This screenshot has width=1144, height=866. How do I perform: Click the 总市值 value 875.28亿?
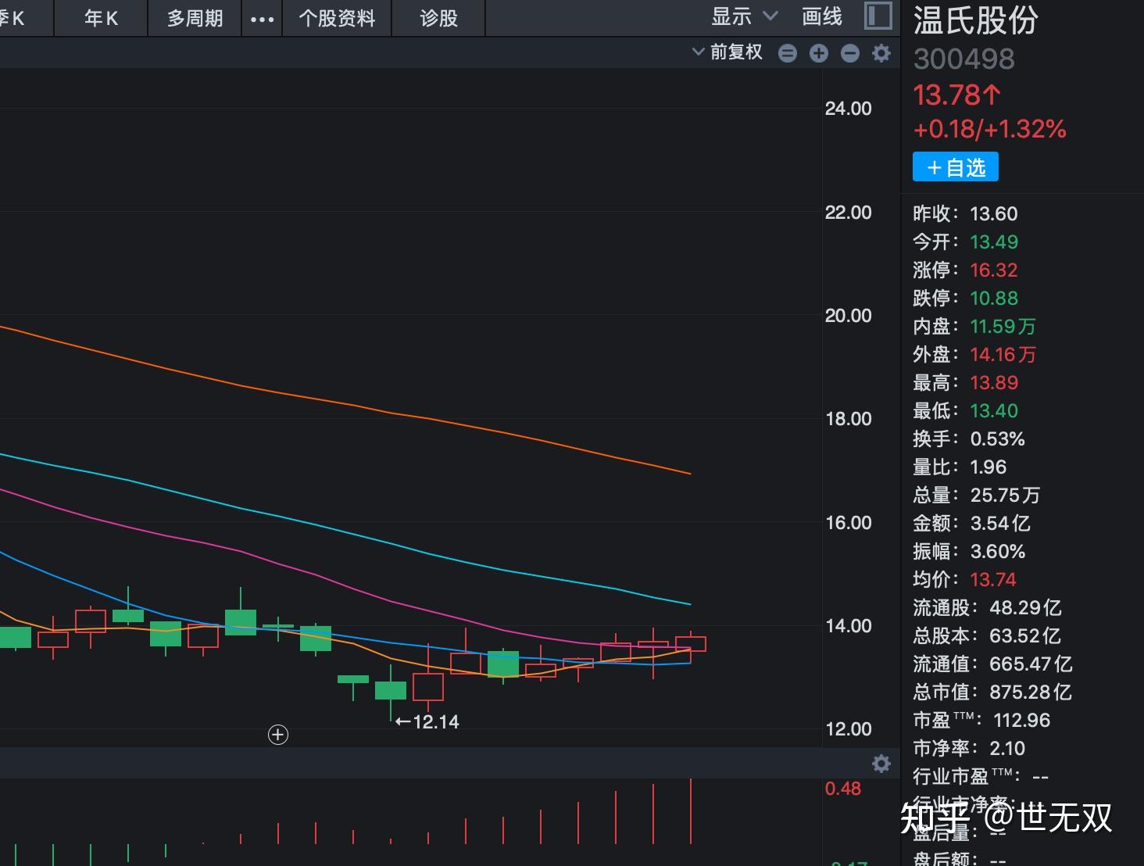[x=1031, y=692]
